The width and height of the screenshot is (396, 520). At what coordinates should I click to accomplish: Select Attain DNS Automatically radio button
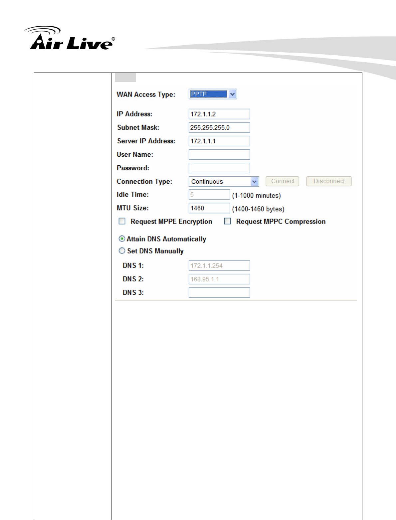pyautogui.click(x=122, y=239)
